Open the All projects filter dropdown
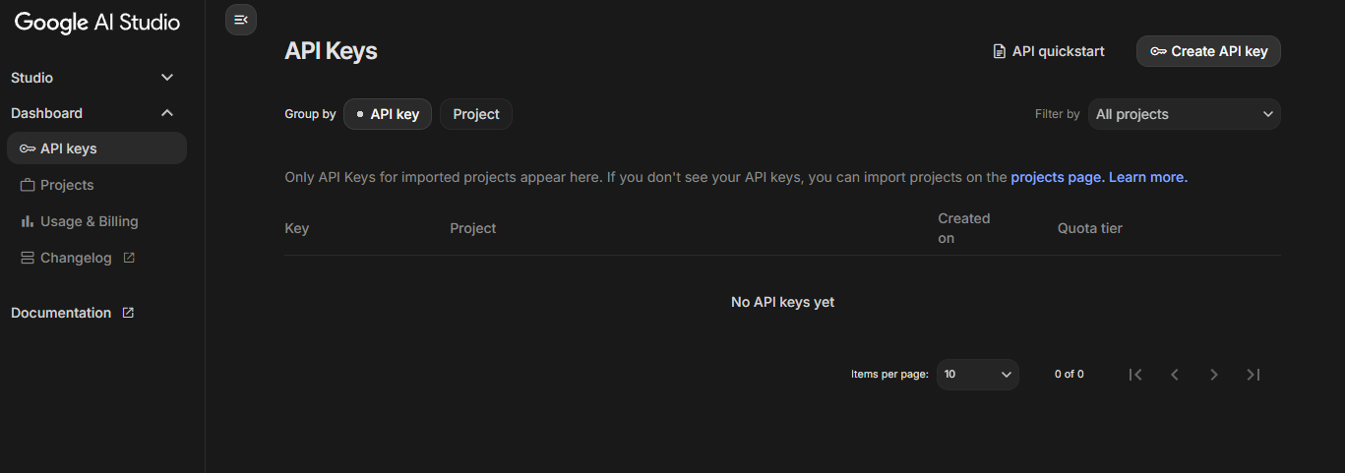The height and width of the screenshot is (473, 1345). point(1184,114)
